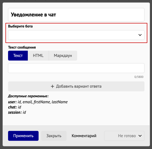Open the Выберите бота dropdown field
Screen dimensions: 152x149
coord(76,35)
